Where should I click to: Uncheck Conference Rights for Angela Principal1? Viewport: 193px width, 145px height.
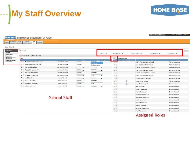point(127,84)
